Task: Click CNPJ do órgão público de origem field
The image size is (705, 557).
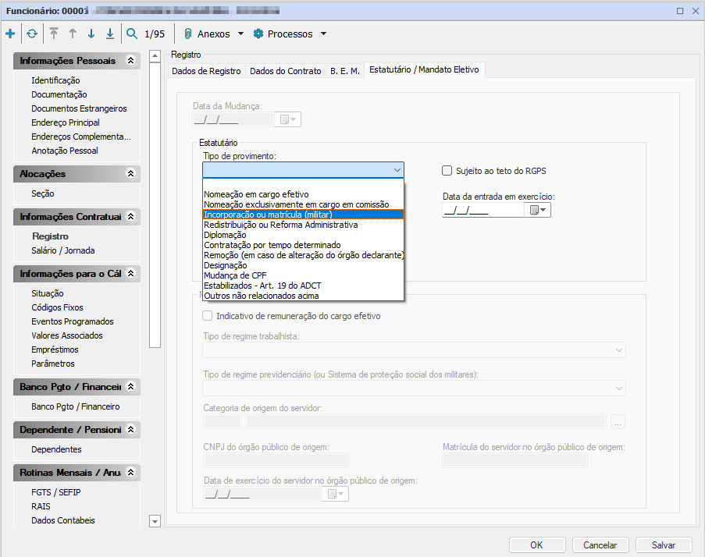Action: click(x=276, y=460)
